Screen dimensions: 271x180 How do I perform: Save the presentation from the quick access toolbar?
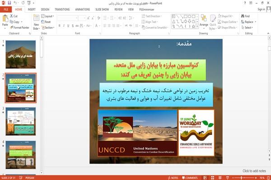tap(9, 3)
